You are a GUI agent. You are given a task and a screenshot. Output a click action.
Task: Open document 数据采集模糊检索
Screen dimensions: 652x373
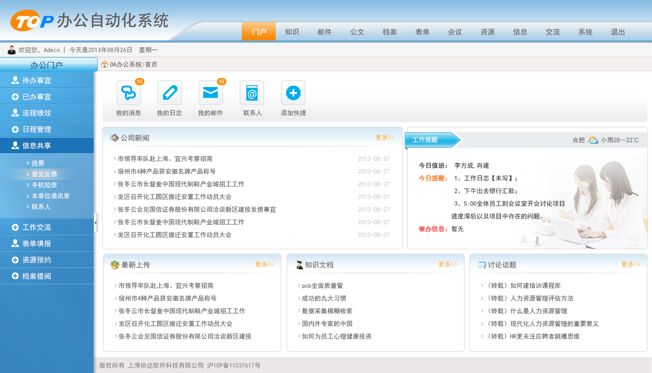click(x=327, y=311)
